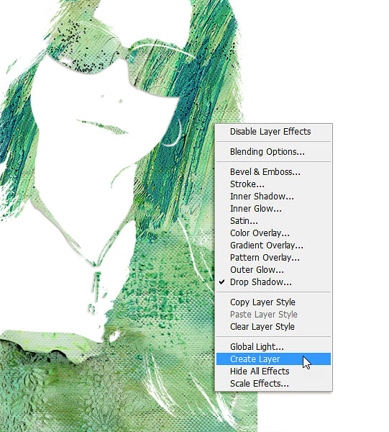Select Satin from the menu

[x=273, y=221]
